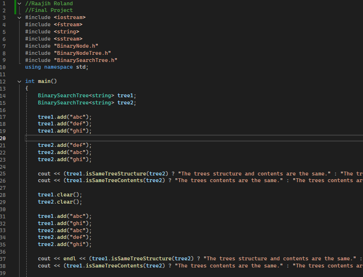This screenshot has width=363, height=277.
Task: Click isSameTreeStructure call on line 25
Action: [116, 174]
